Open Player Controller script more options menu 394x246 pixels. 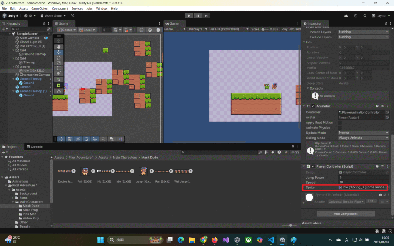click(387, 166)
